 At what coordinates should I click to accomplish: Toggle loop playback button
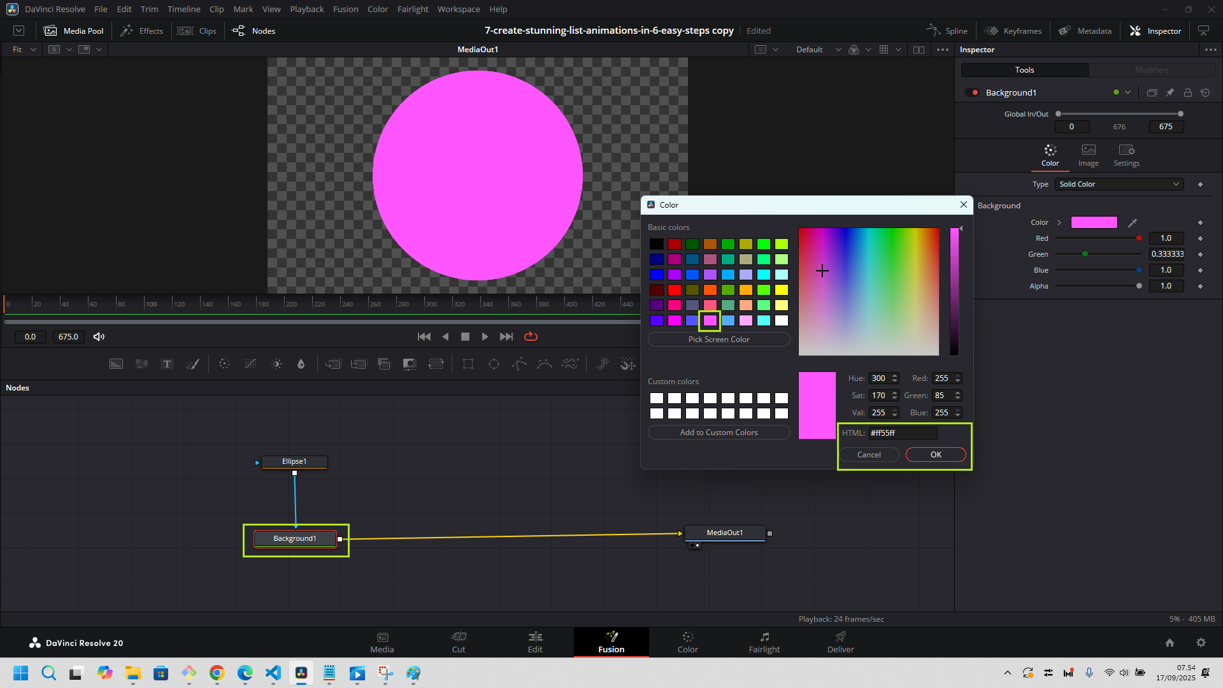pyautogui.click(x=531, y=337)
